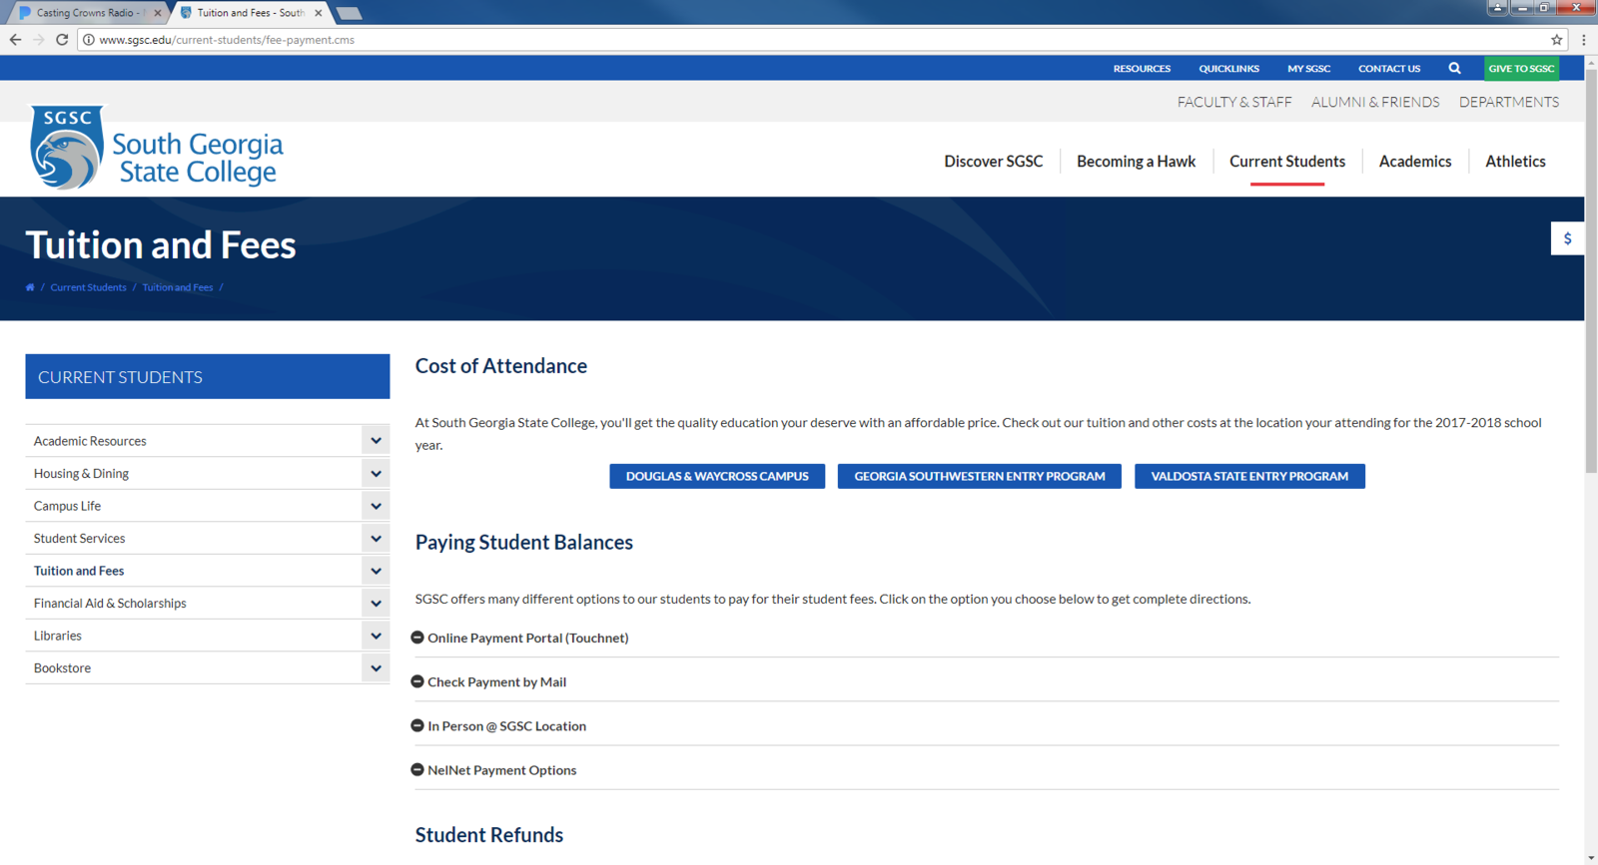
Task: Click Douglas & Waycross Campus button
Action: pyautogui.click(x=717, y=477)
